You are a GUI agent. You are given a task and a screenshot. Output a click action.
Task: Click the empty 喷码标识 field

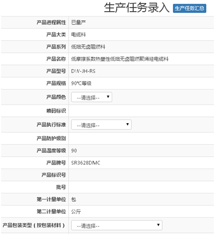(141, 111)
